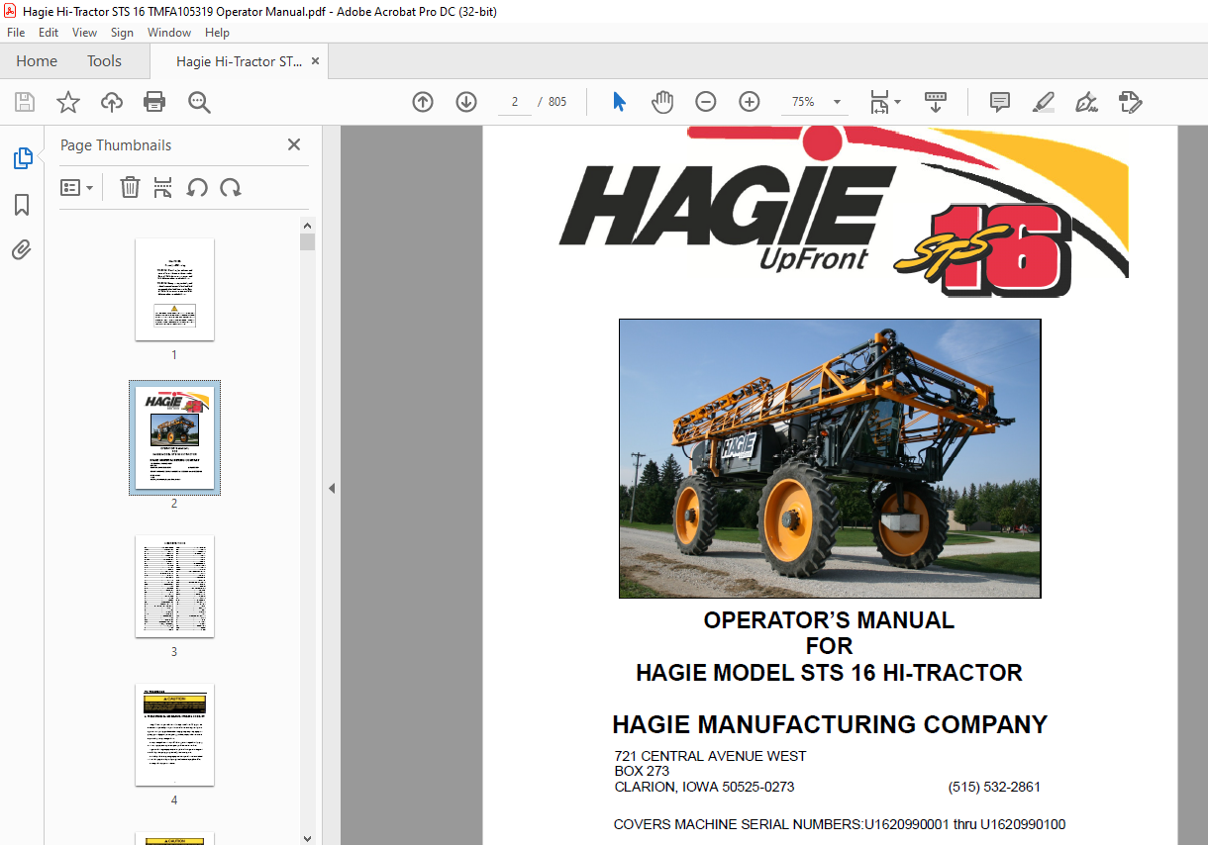Screen dimensions: 1208x845
Task: Select the Hagie Hi-Tractor document tab
Action: pos(239,61)
